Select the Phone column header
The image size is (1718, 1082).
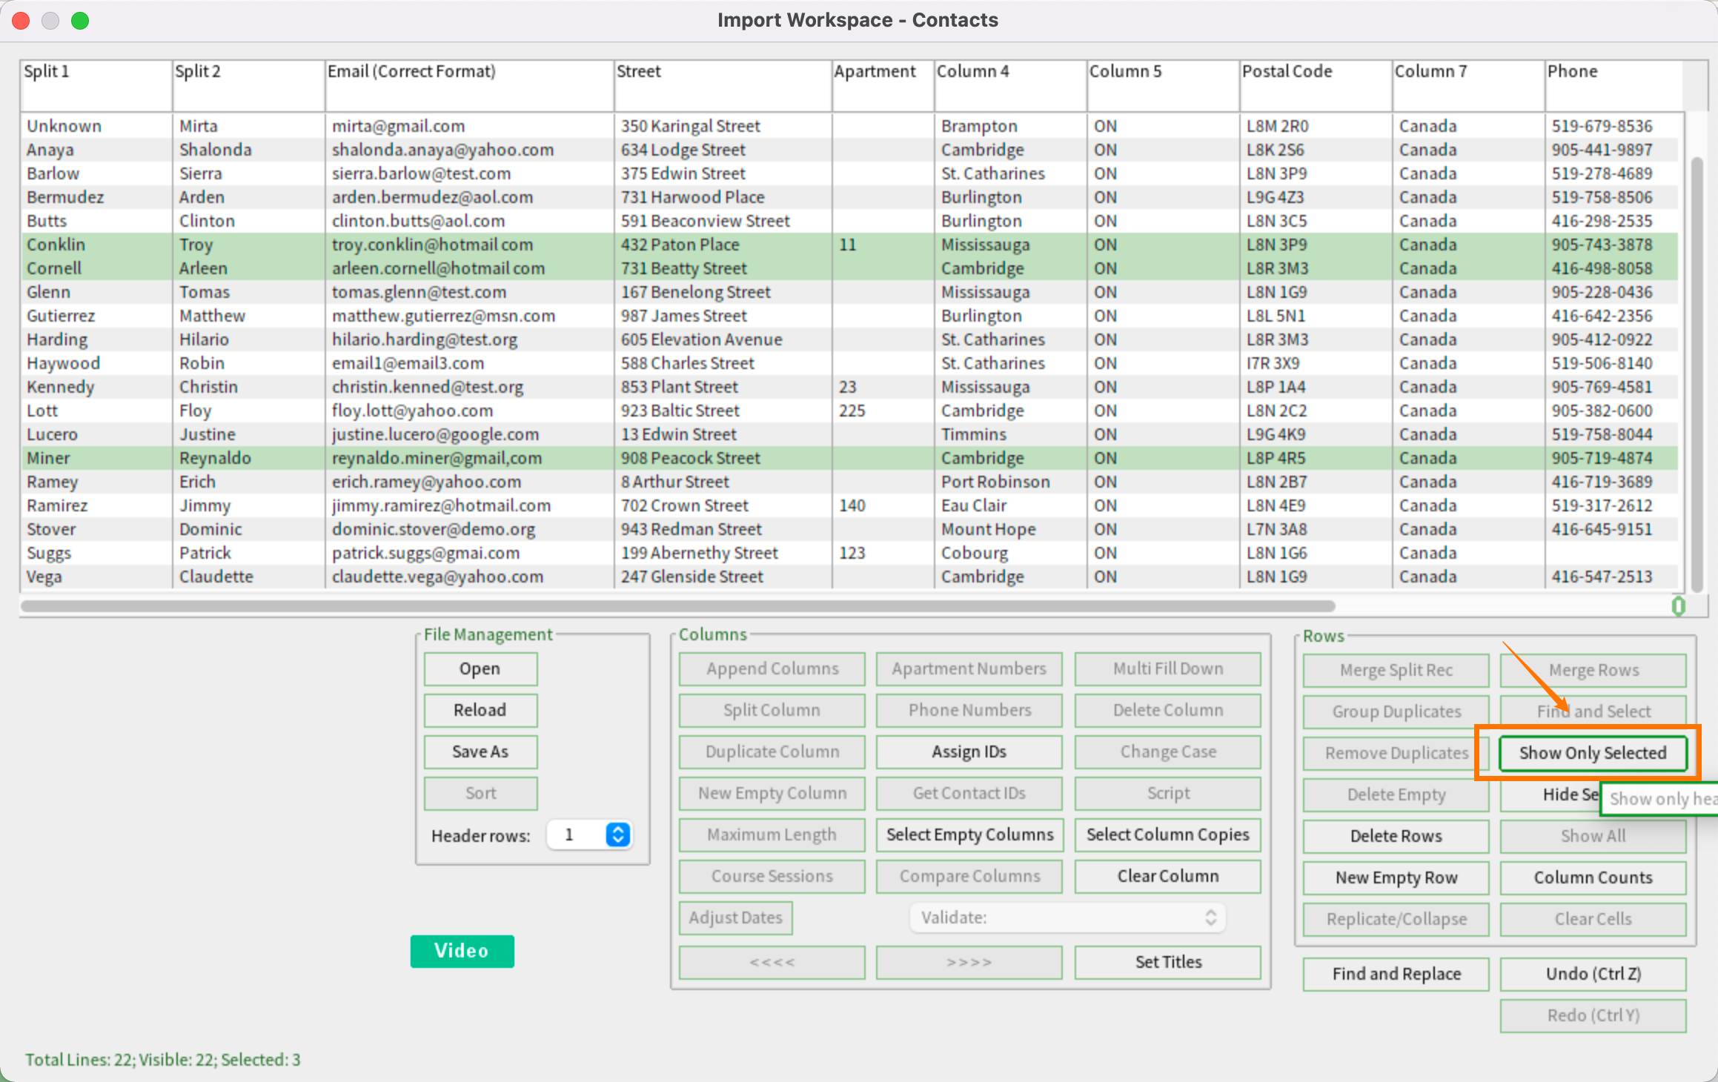1613,86
